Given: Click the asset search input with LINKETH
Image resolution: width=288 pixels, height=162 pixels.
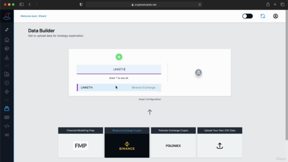Looking at the screenshot, I should [x=119, y=69].
